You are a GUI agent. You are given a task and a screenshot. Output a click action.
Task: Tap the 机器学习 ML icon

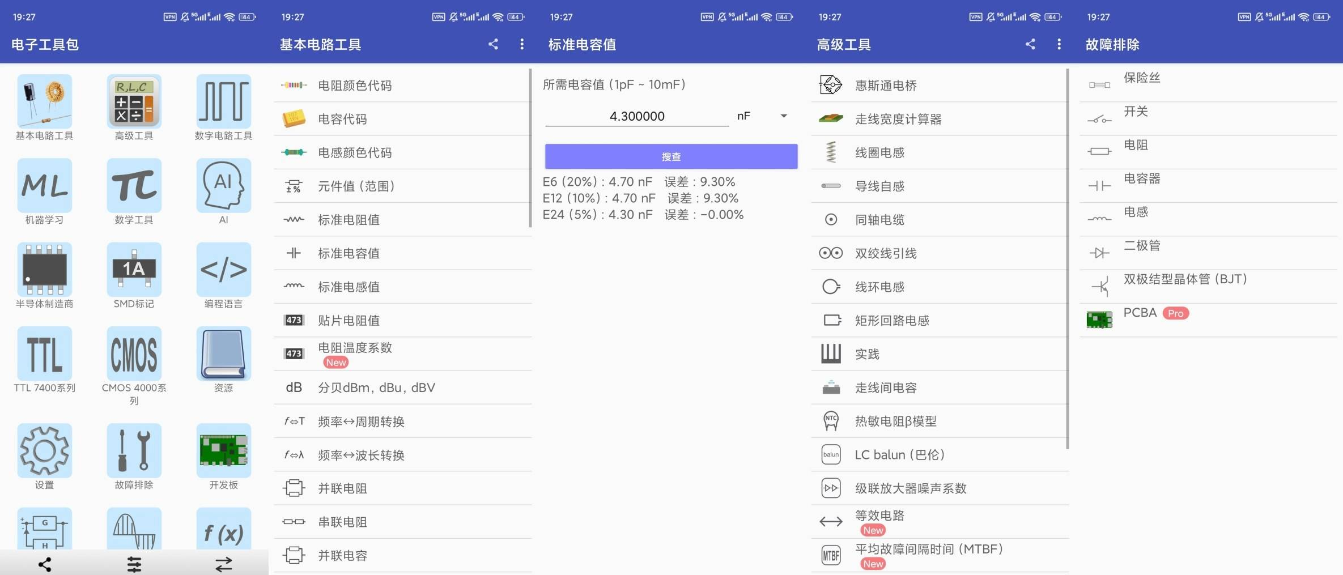point(44,186)
